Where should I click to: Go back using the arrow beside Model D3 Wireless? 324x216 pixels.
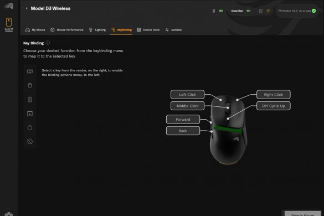(27, 8)
